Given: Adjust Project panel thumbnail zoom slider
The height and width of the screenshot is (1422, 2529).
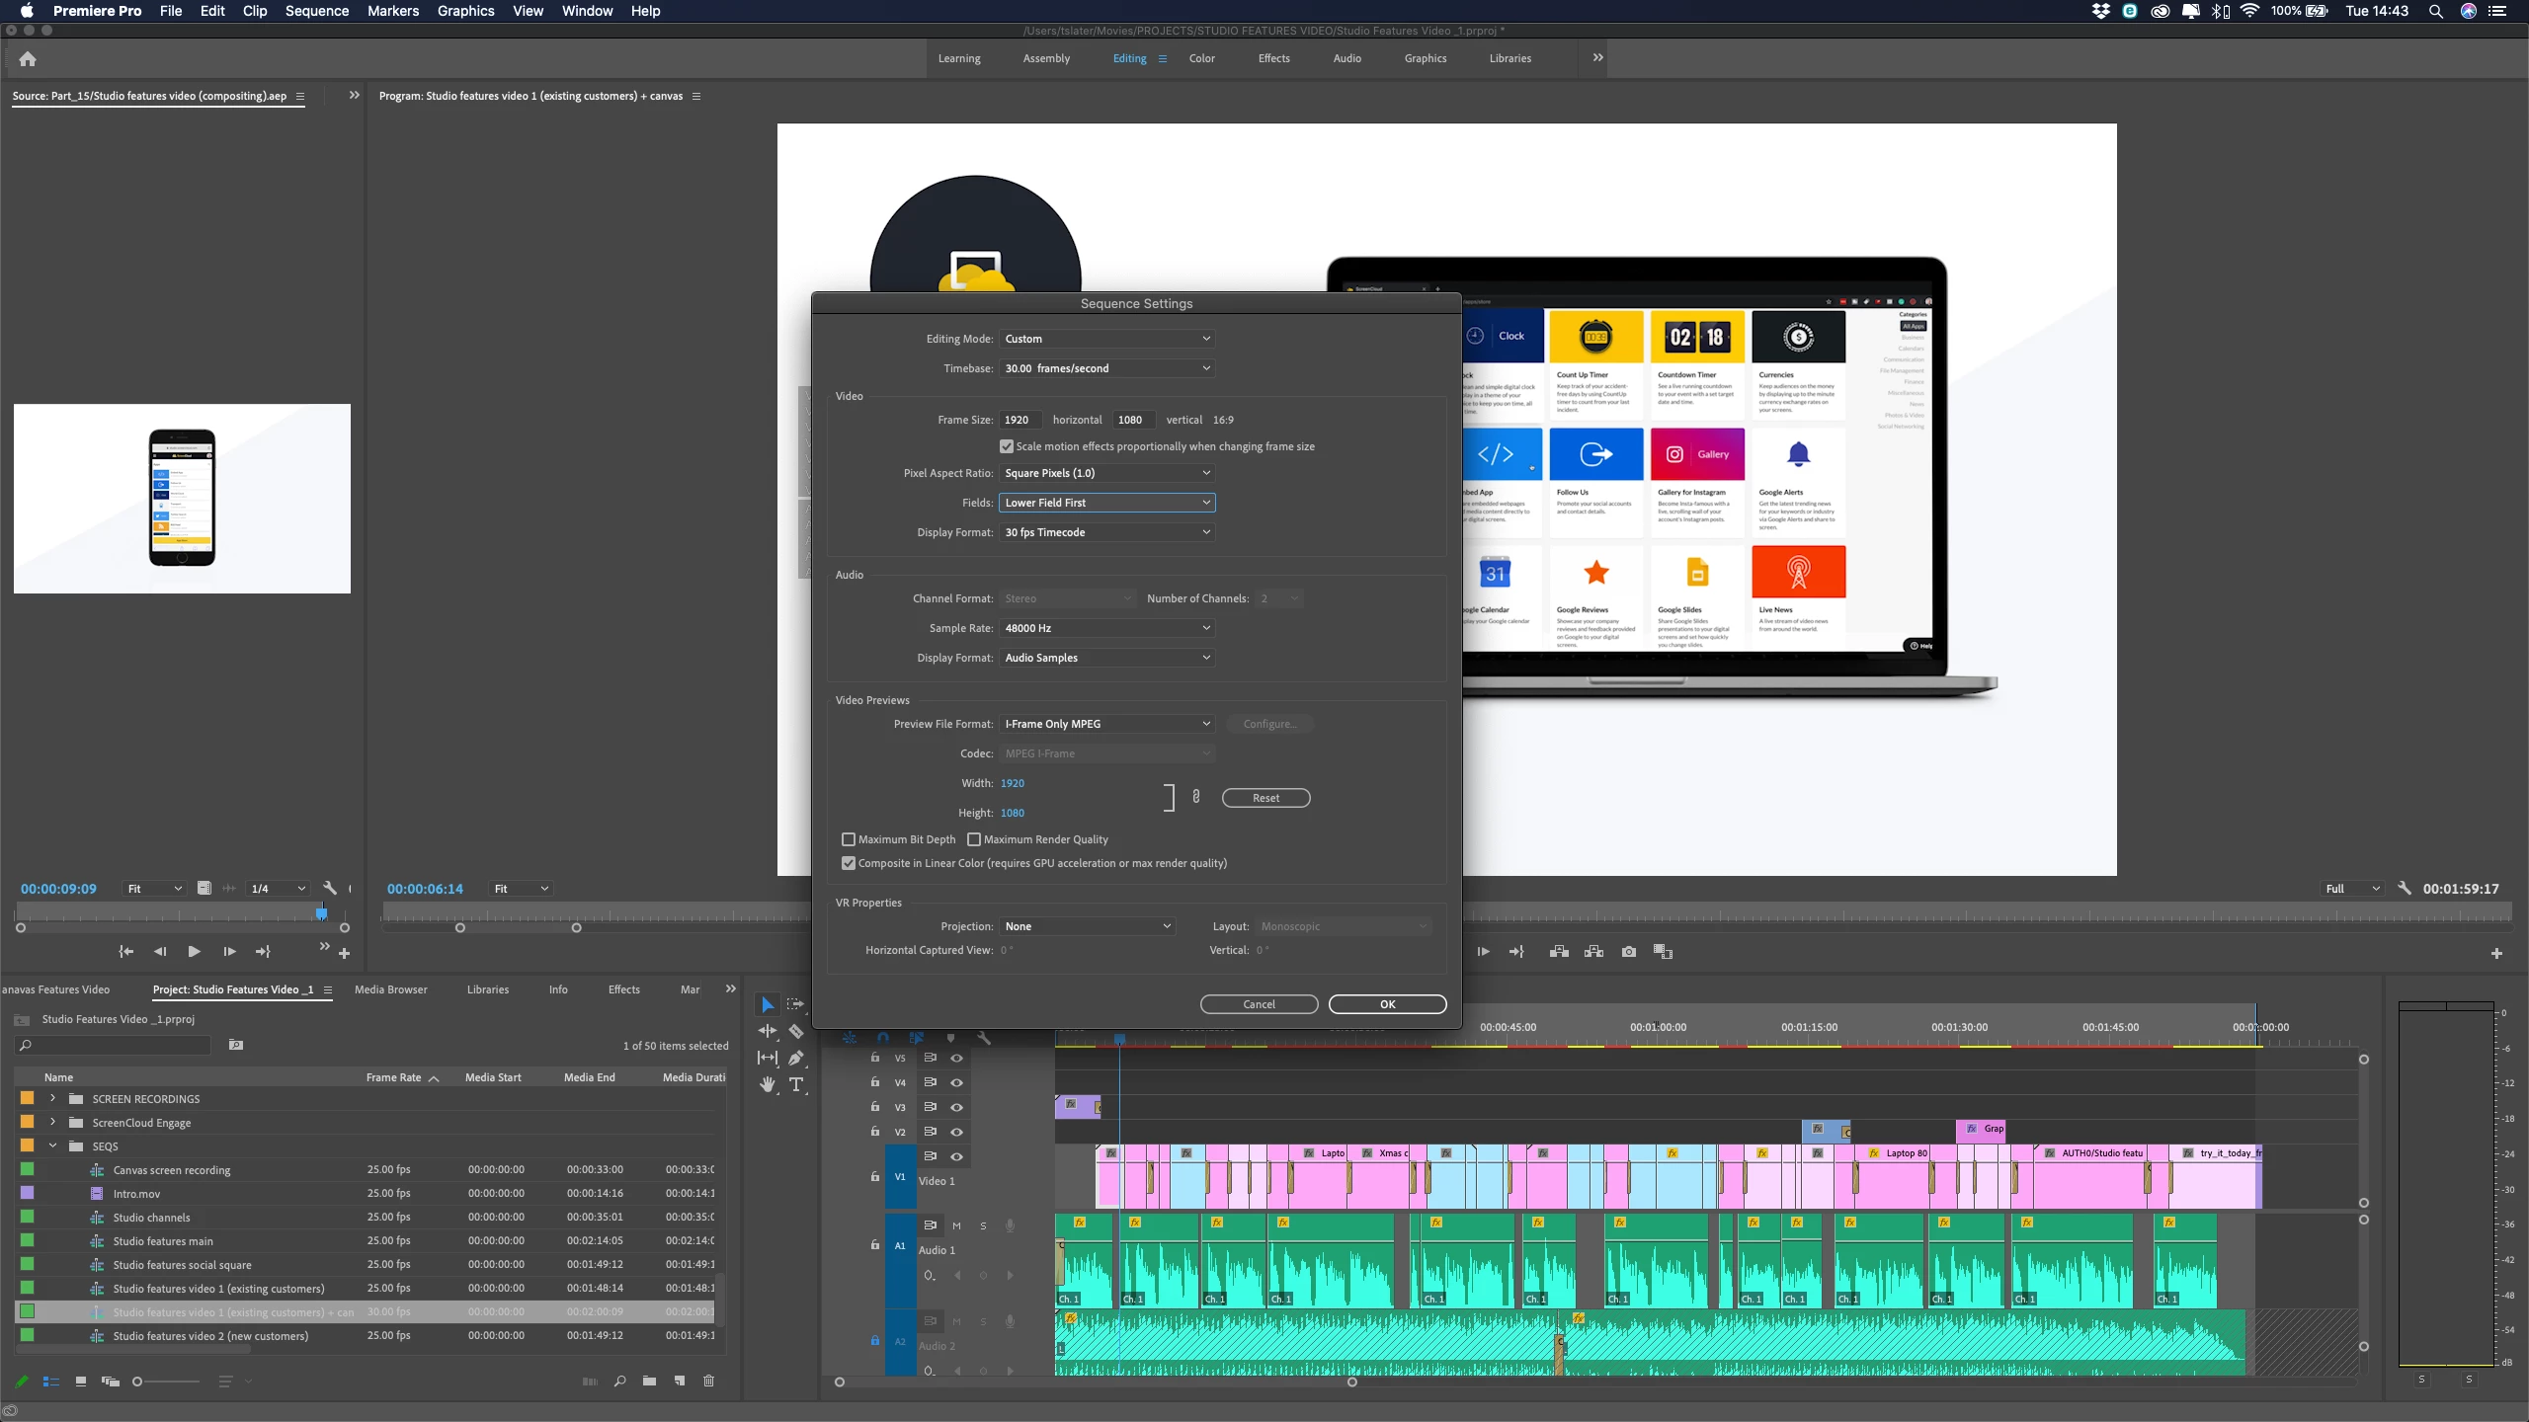Looking at the screenshot, I should click(x=138, y=1382).
